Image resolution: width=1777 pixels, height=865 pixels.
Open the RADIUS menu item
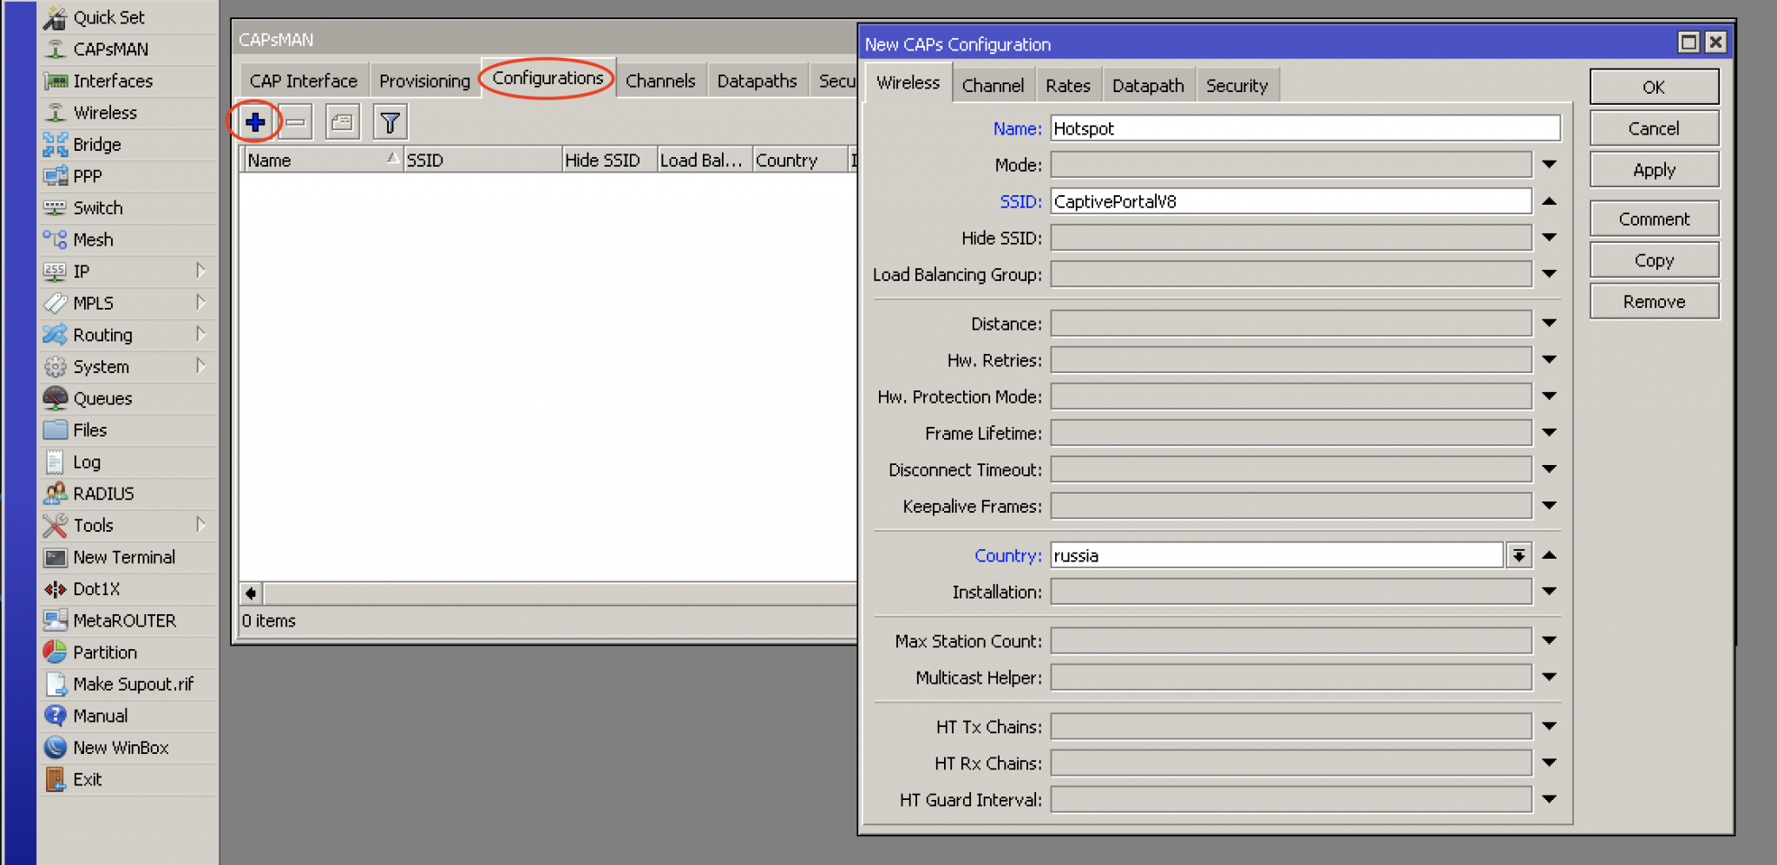(x=103, y=494)
